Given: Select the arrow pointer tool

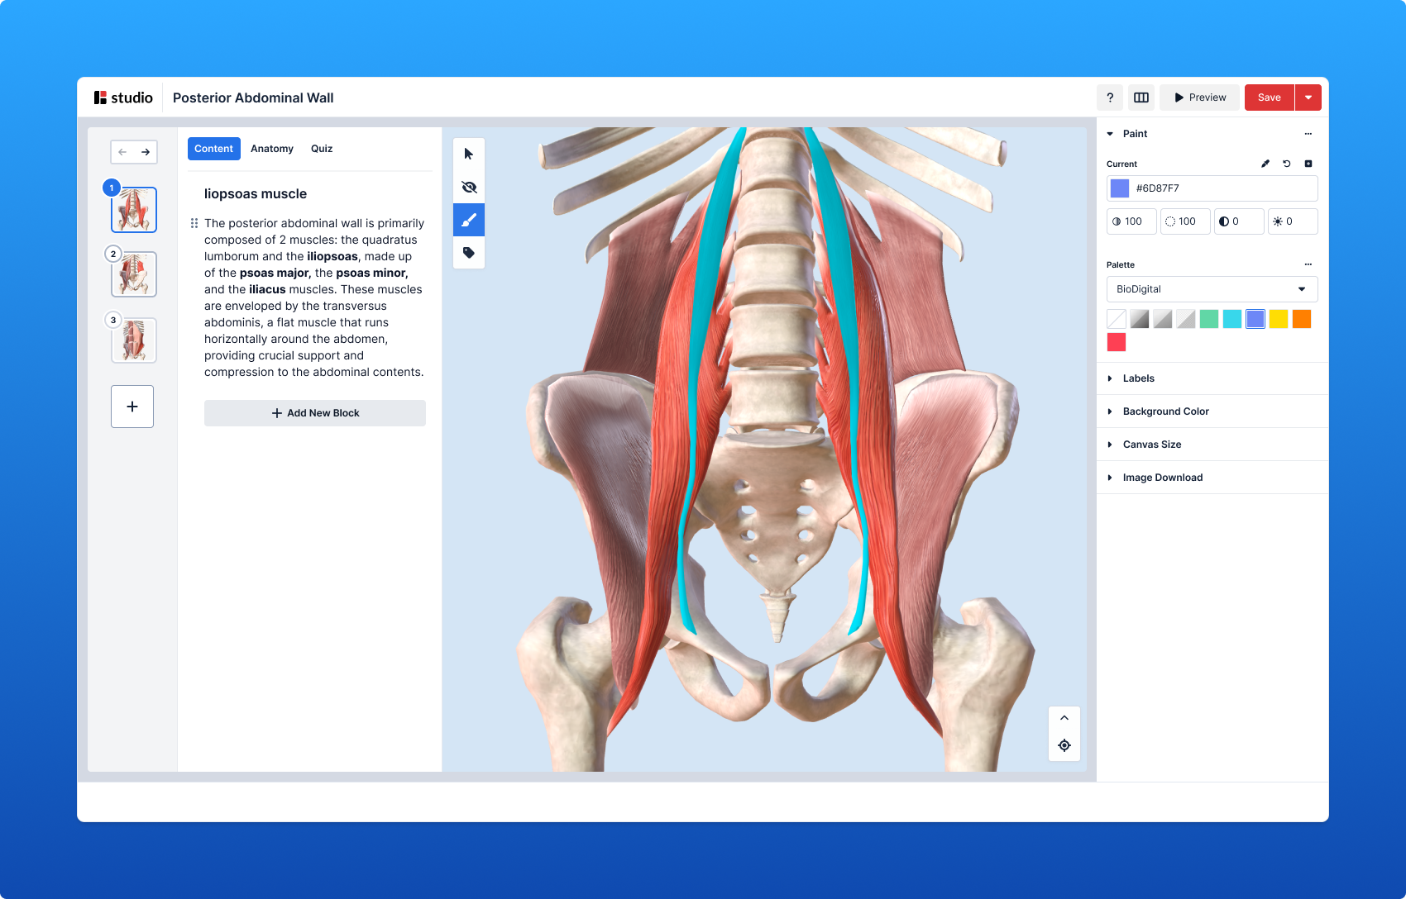Looking at the screenshot, I should click(469, 155).
